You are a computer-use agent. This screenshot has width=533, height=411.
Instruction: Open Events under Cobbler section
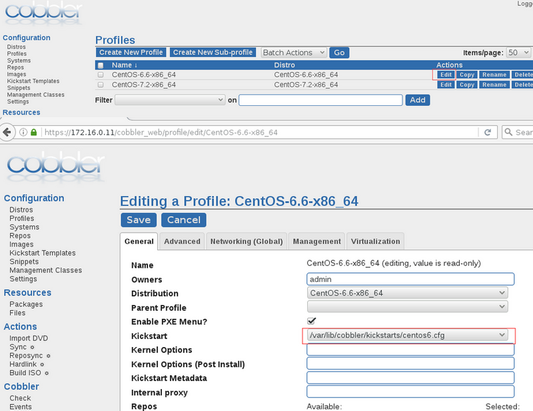[21, 406]
